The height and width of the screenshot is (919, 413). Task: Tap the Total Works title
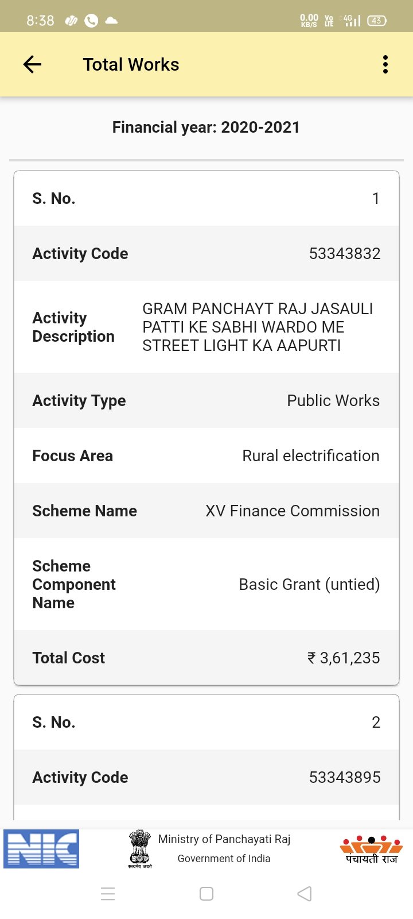click(131, 64)
